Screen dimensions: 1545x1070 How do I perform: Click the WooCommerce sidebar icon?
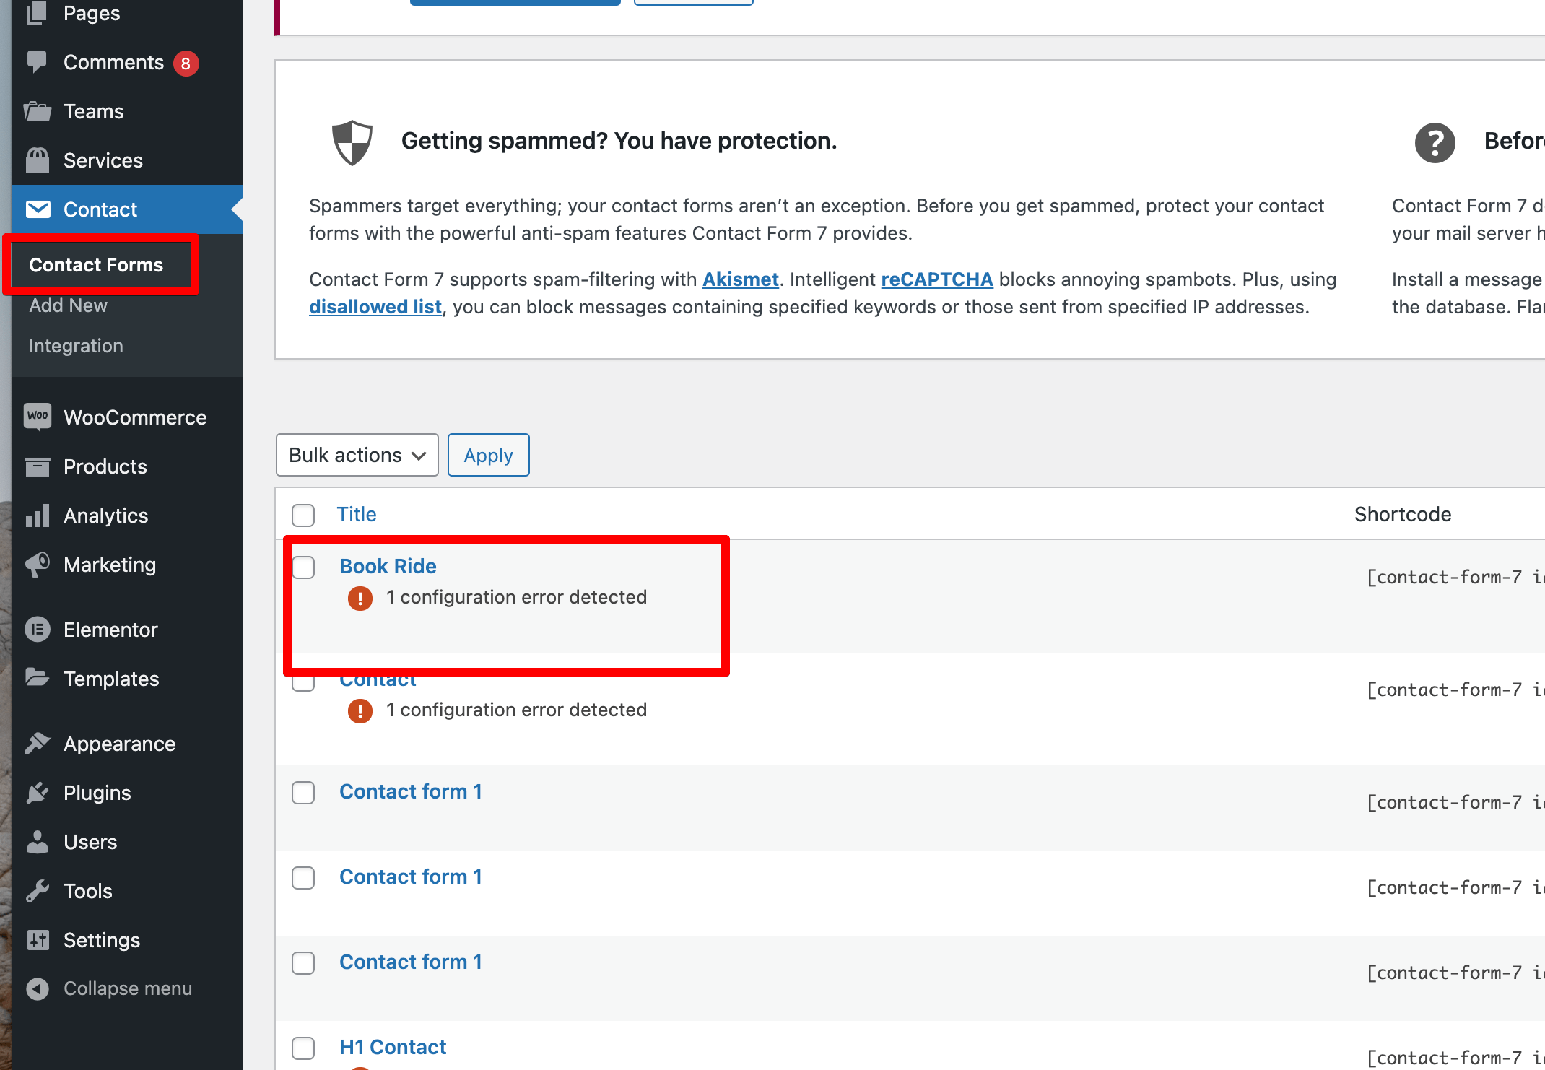[38, 417]
